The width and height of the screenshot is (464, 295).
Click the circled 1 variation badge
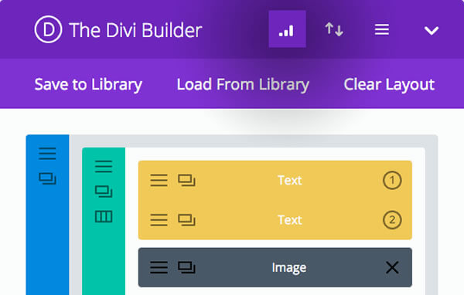[392, 180]
